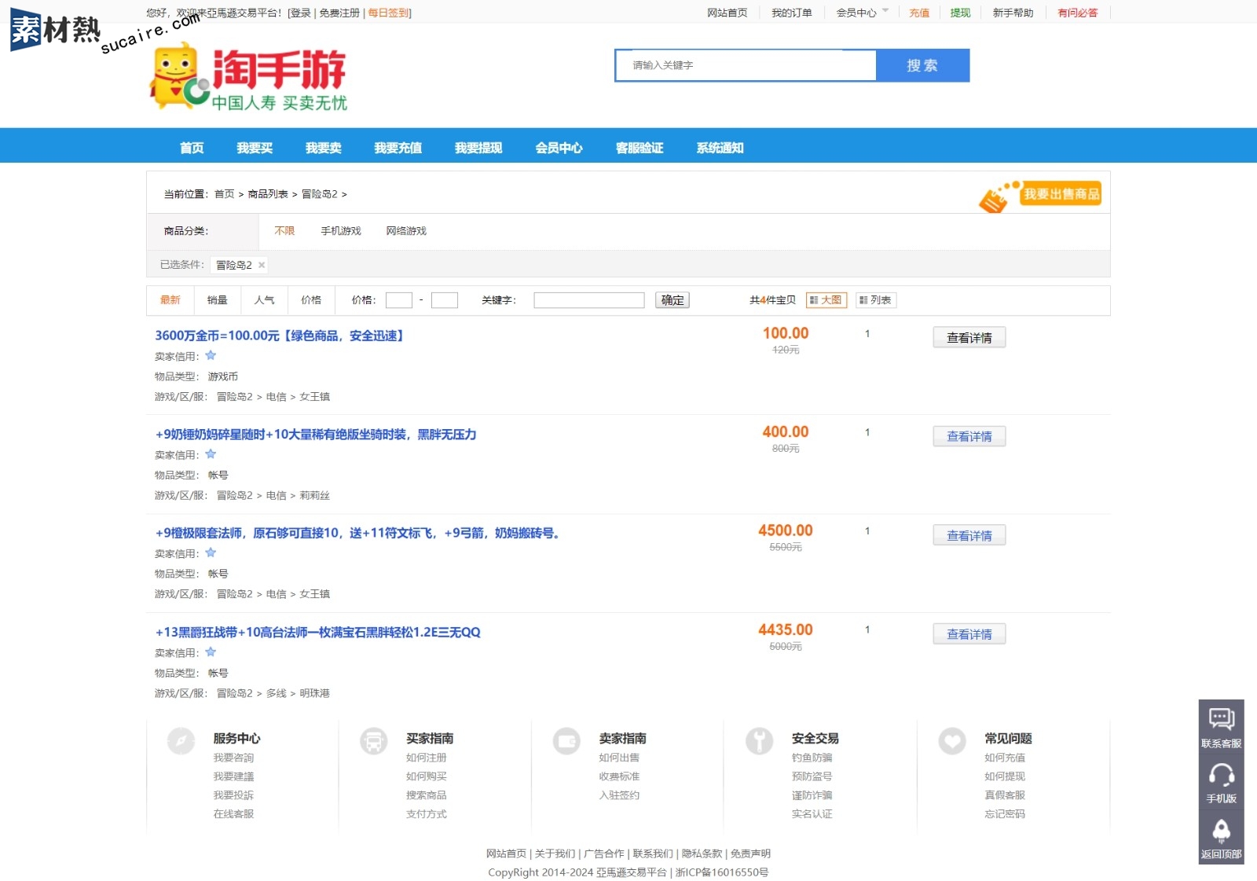1257x881 pixels.
Task: Remove the 冒险岛2 filter with its x
Action: [x=262, y=265]
